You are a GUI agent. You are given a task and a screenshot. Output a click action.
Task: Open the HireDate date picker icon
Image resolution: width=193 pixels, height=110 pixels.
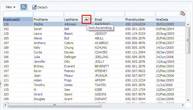click(x=183, y=13)
